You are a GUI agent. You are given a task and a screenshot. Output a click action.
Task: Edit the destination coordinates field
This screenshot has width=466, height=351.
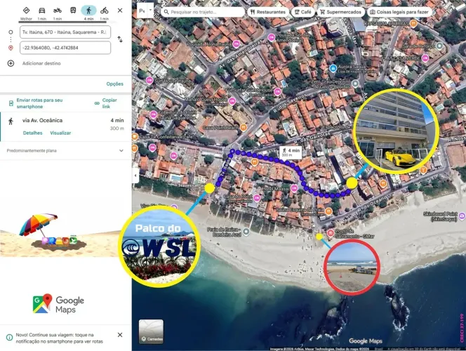pos(65,48)
